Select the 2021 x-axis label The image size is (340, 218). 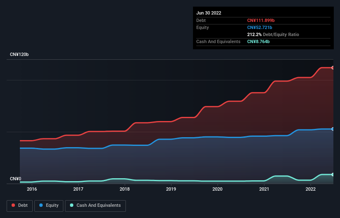pyautogui.click(x=264, y=189)
